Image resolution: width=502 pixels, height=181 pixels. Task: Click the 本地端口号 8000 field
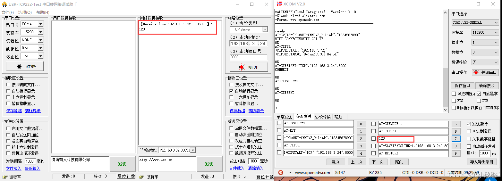tap(248, 57)
